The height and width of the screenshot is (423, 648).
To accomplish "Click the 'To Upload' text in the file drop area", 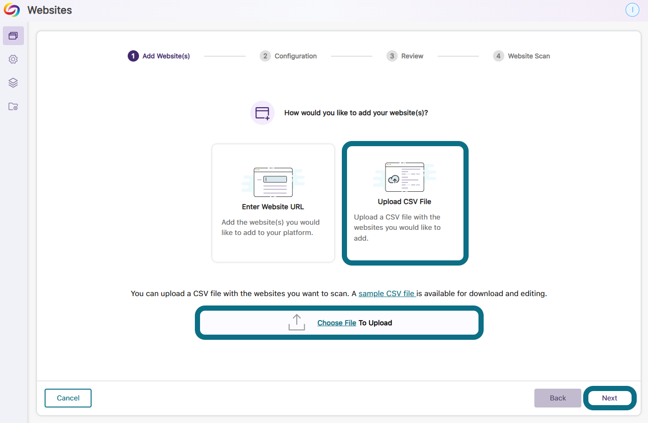I will pyautogui.click(x=375, y=323).
